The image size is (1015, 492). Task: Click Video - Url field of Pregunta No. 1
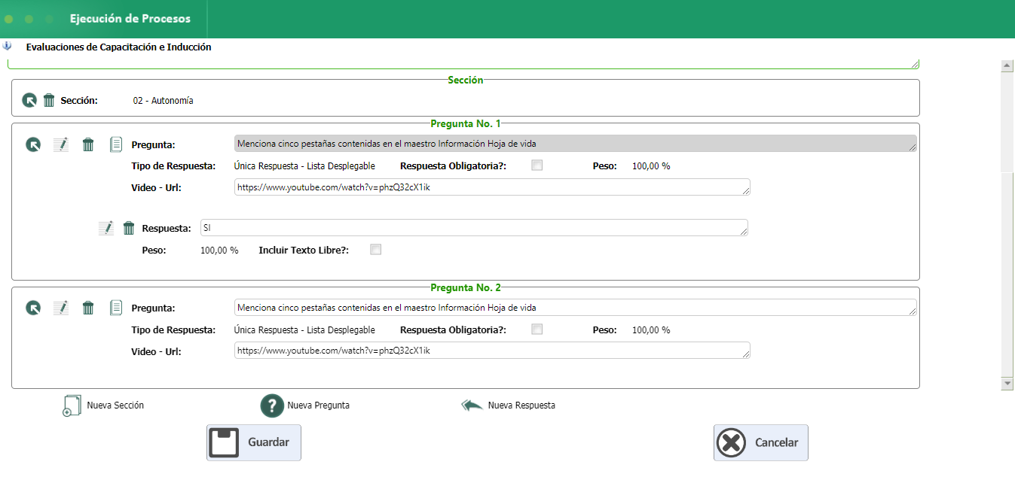[x=492, y=187]
